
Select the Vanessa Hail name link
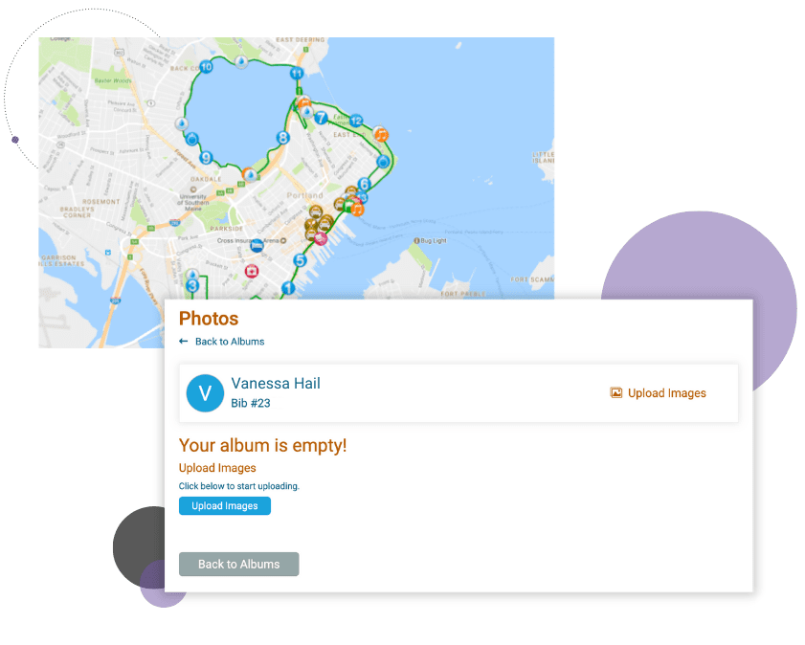276,384
